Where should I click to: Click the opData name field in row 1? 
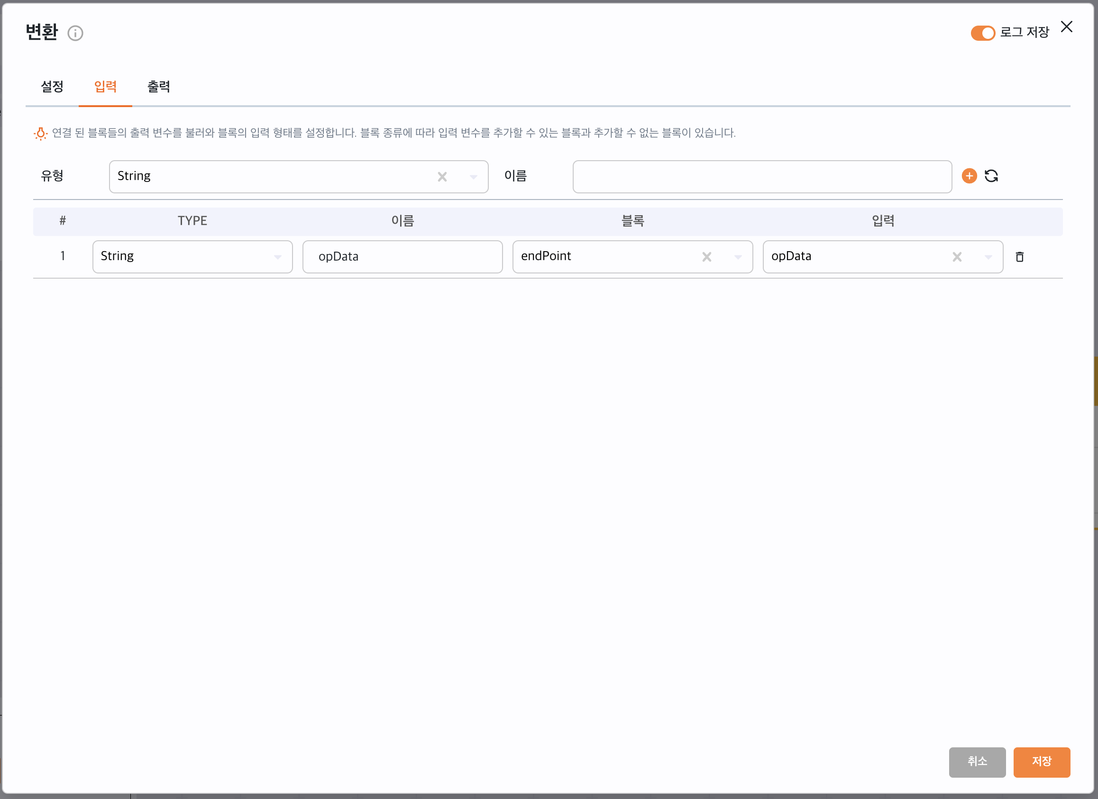(x=403, y=256)
